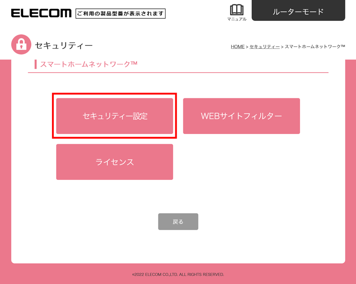
Task: Click the セキュリティー page title text
Action: pyautogui.click(x=64, y=46)
